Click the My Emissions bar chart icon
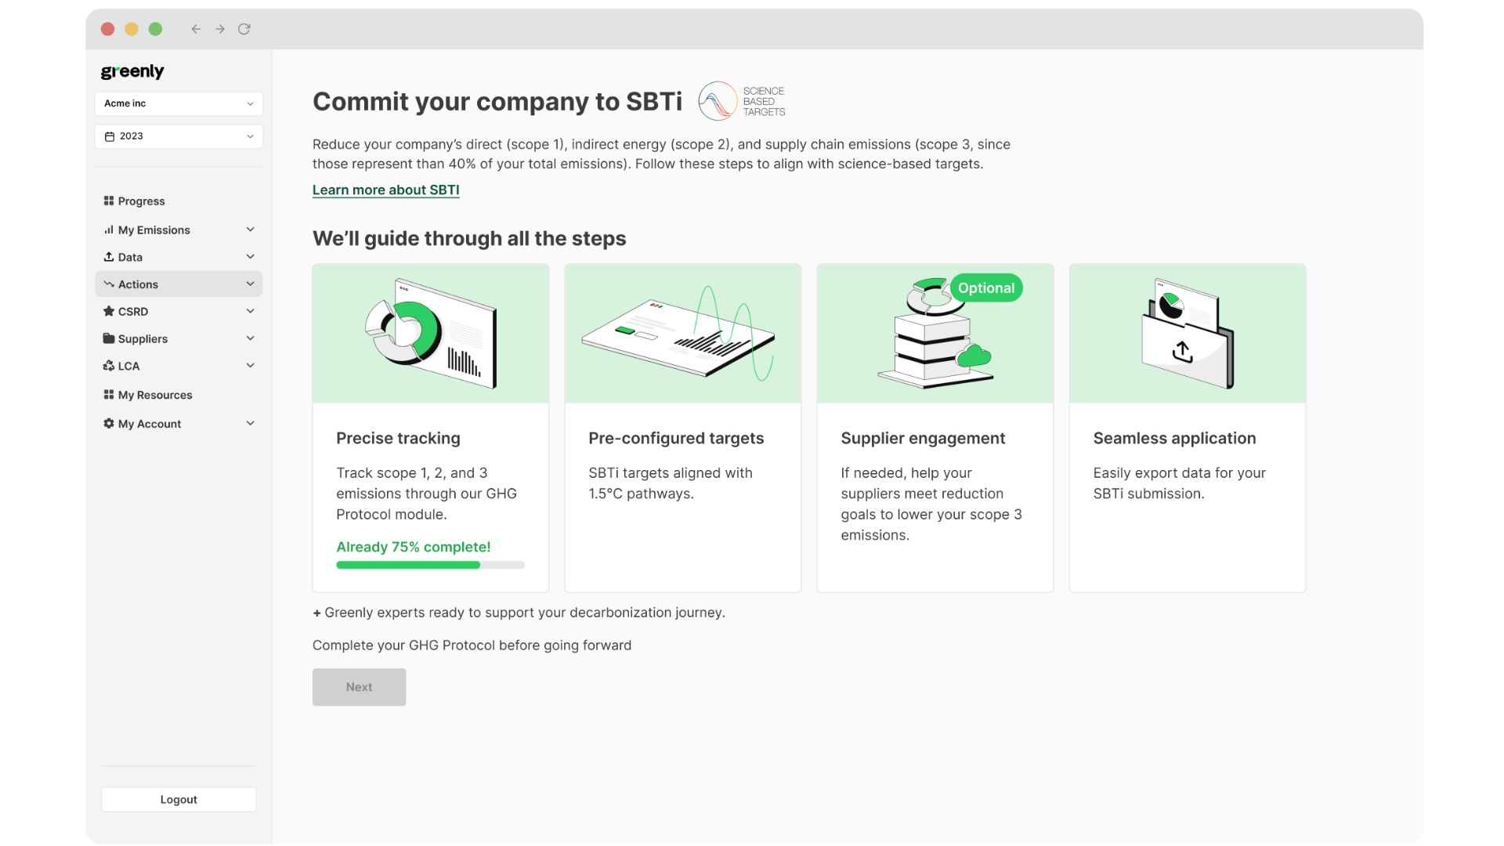The height and width of the screenshot is (846, 1504). tap(109, 230)
